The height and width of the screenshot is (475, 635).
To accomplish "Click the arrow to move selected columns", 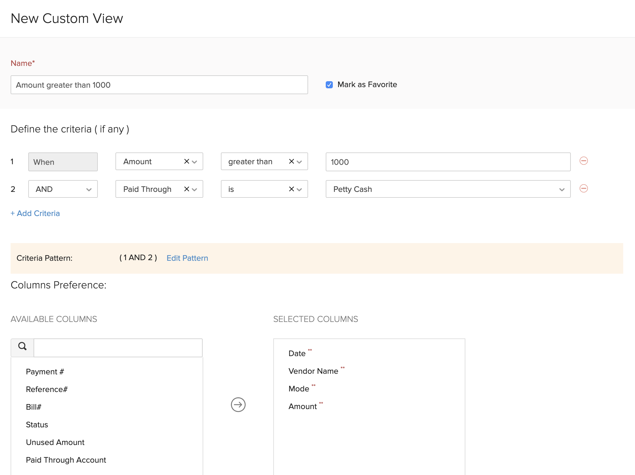I will point(238,405).
